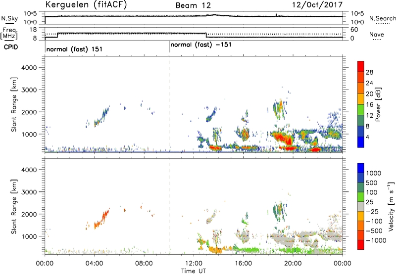The width and height of the screenshot is (396, 274).
Task: Click the '16:00' time tick label
Action: (x=243, y=264)
